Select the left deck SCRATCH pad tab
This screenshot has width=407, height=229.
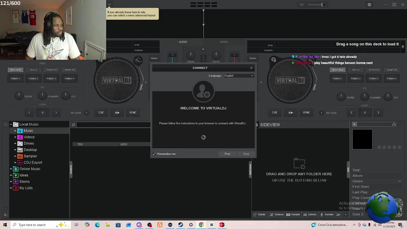point(52,70)
